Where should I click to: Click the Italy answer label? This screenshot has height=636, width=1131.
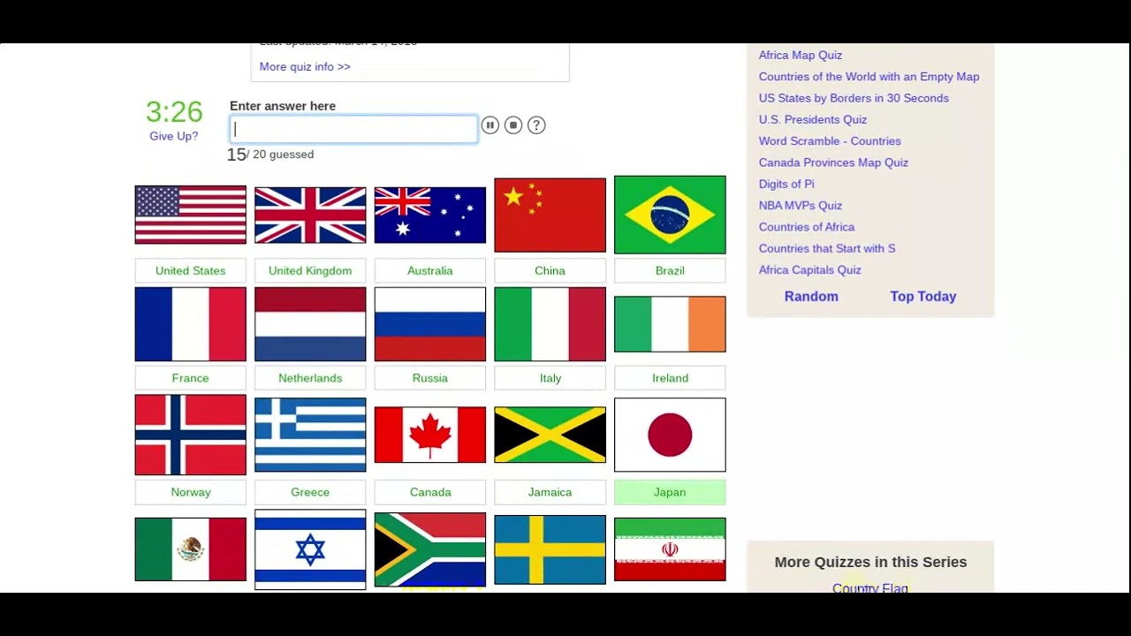pyautogui.click(x=550, y=378)
